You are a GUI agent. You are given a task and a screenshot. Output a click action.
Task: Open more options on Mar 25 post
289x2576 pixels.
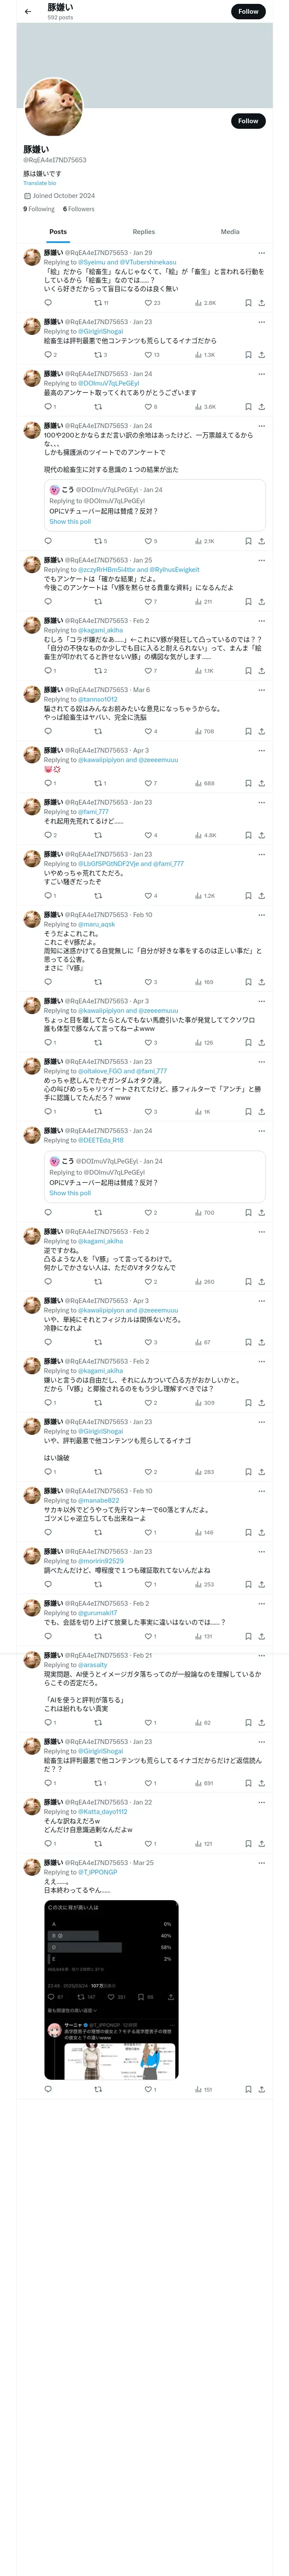pyautogui.click(x=261, y=1863)
